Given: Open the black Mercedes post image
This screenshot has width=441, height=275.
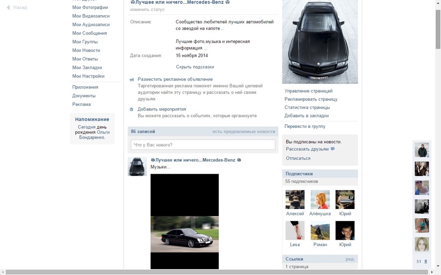Looking at the screenshot, I should [185, 221].
